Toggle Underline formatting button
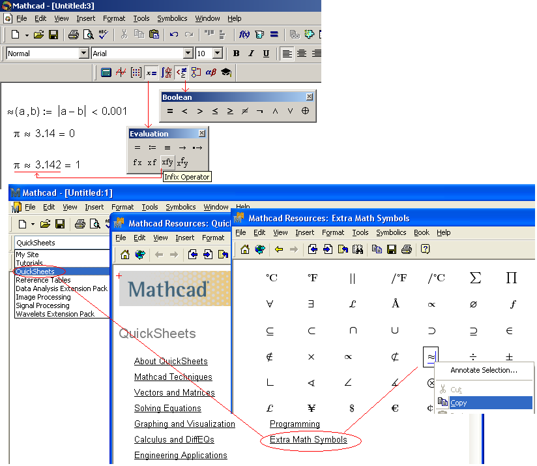 tap(266, 53)
